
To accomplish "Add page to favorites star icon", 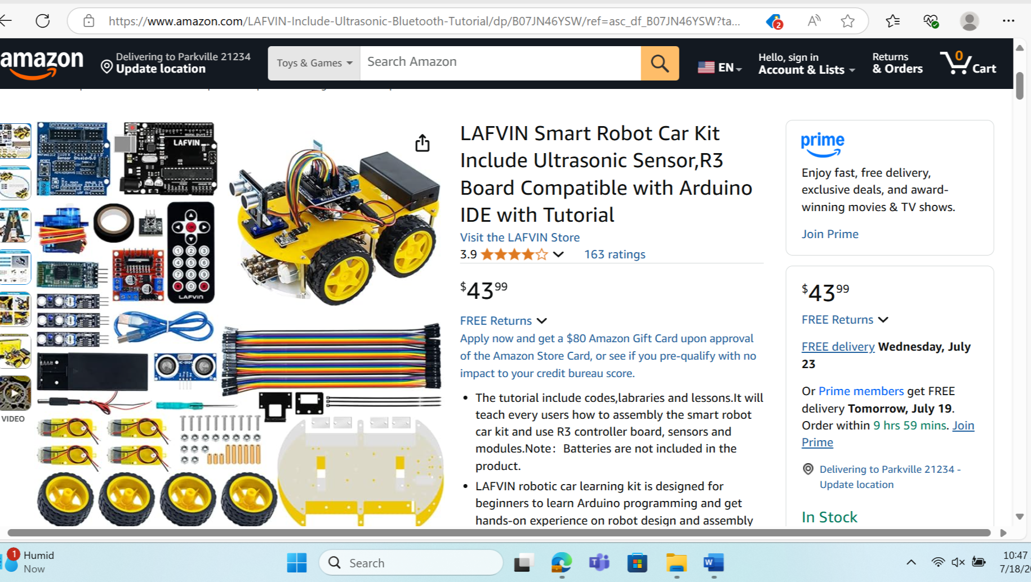I will pos(847,21).
